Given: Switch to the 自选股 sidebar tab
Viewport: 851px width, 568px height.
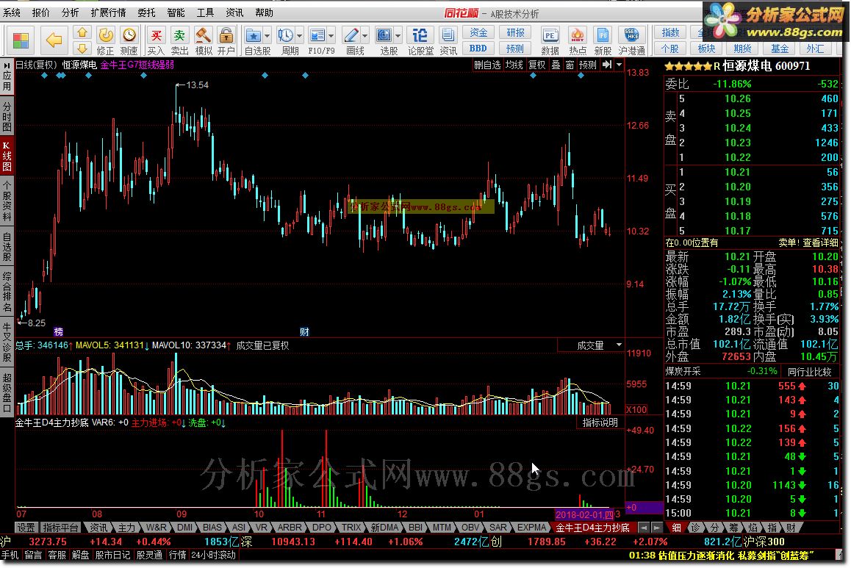Looking at the screenshot, I should point(7,247).
